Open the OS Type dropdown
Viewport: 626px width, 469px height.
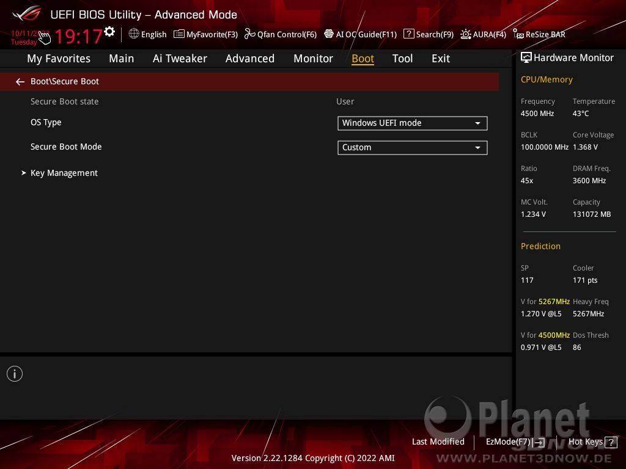point(413,123)
